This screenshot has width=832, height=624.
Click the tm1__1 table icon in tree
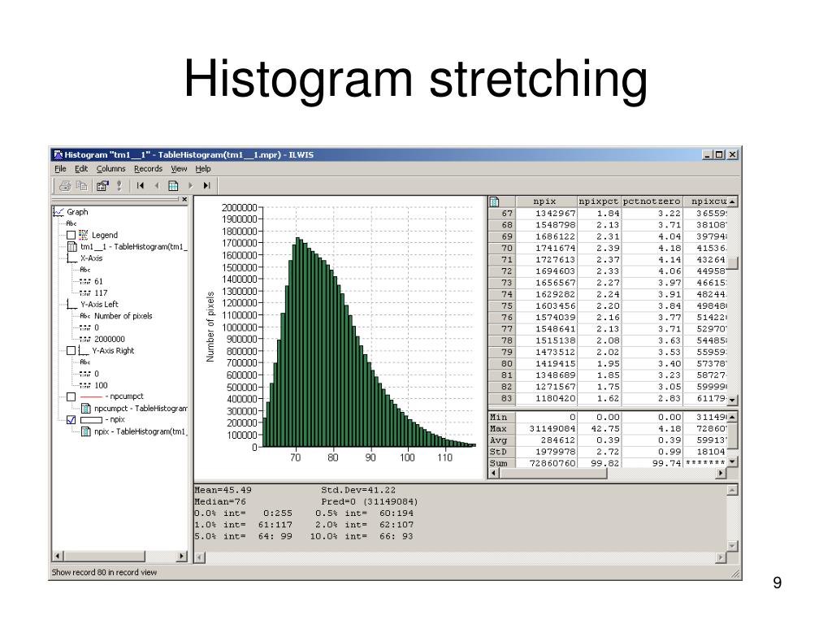[72, 247]
